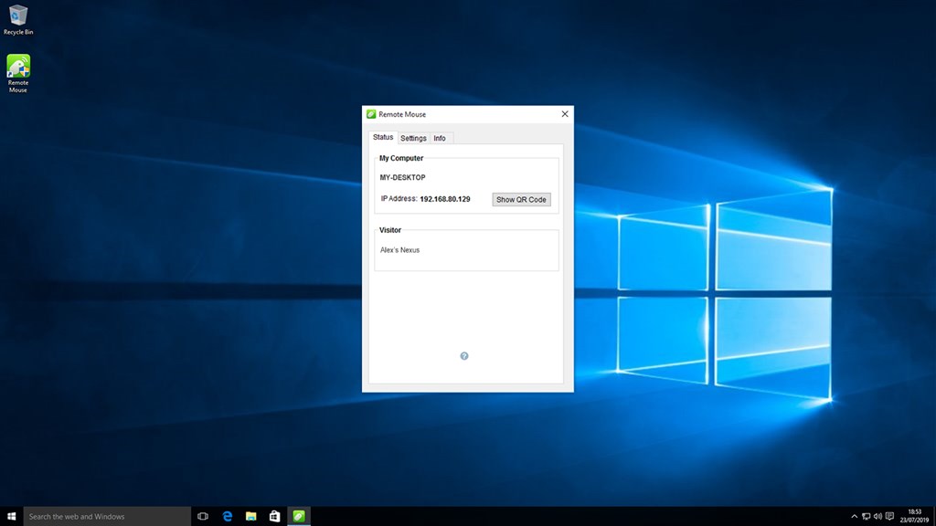Select the MY-DESKTOP computer name
Image resolution: width=936 pixels, height=526 pixels.
[x=403, y=177]
